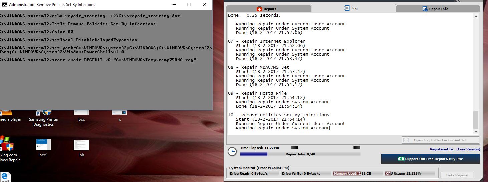Click the 'Start (18-2-2017 21:53:47)' log line

pyautogui.click(x=270, y=72)
